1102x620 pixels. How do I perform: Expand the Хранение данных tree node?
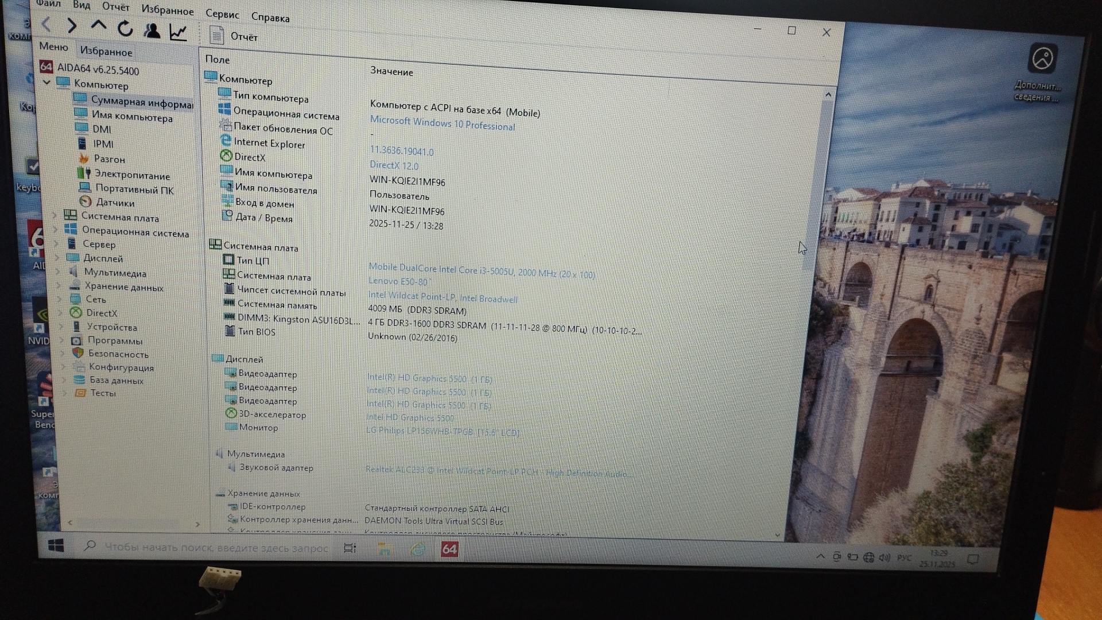pos(59,285)
